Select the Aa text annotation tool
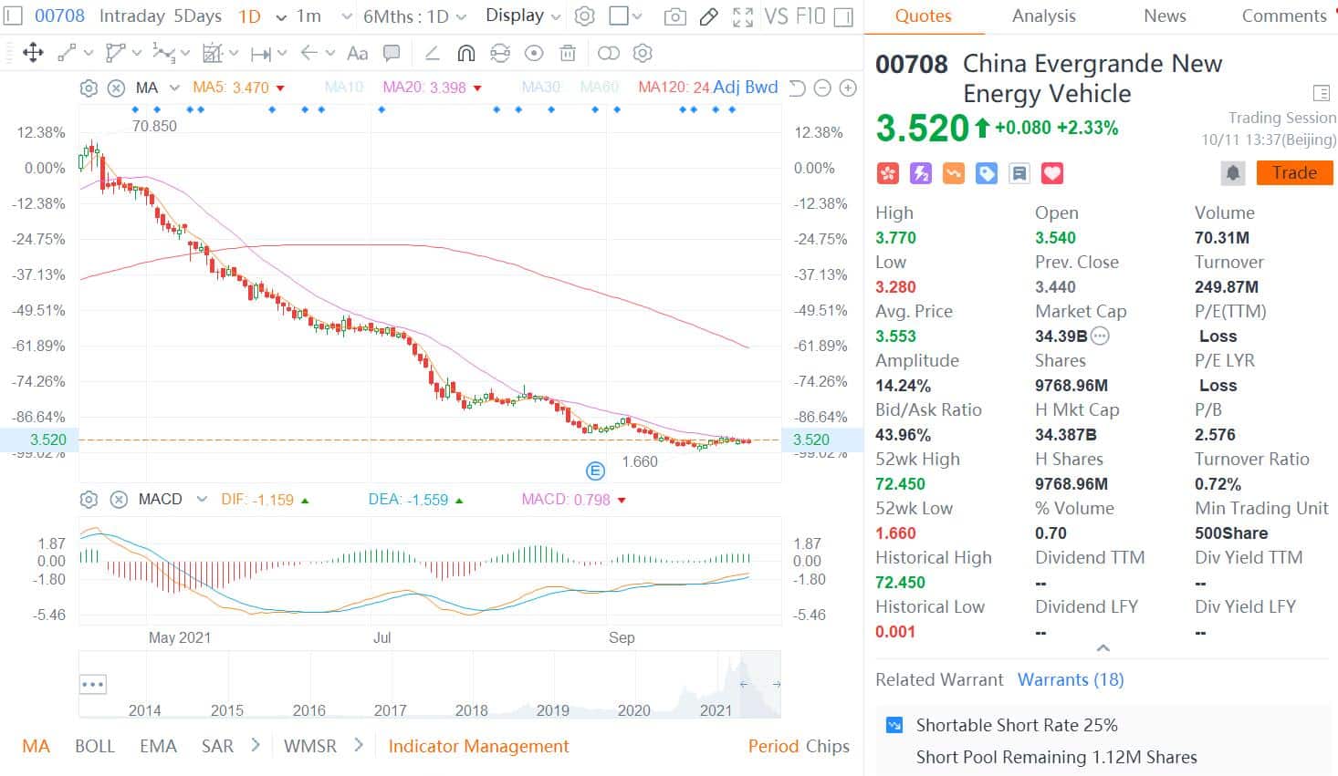The height and width of the screenshot is (776, 1338). pos(357,53)
